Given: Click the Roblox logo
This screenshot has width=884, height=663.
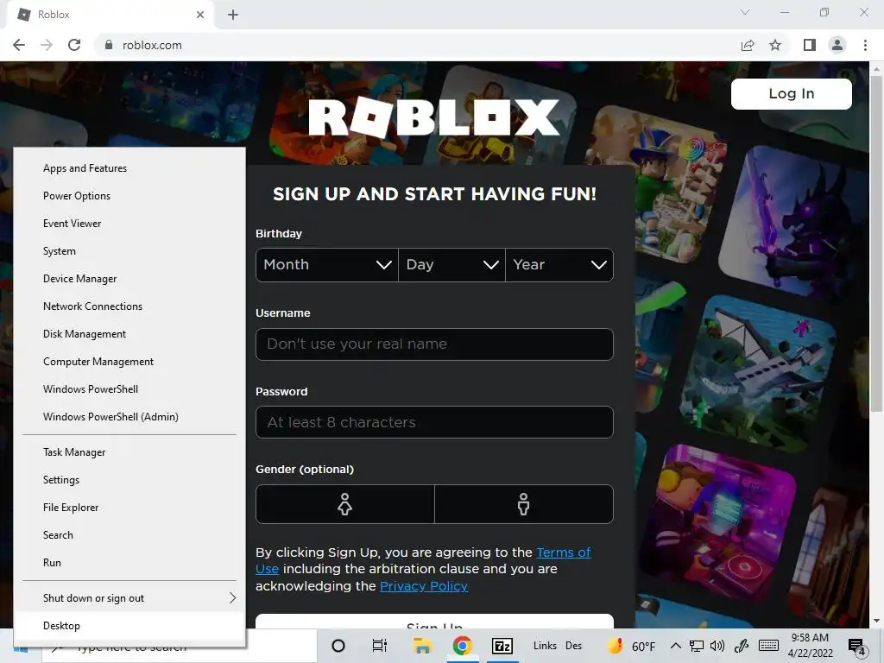Looking at the screenshot, I should (433, 117).
